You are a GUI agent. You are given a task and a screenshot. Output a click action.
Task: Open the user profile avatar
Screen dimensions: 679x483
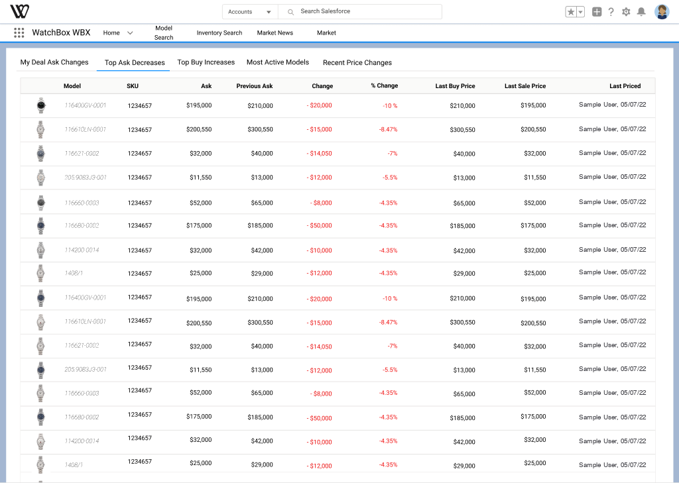[x=662, y=12]
